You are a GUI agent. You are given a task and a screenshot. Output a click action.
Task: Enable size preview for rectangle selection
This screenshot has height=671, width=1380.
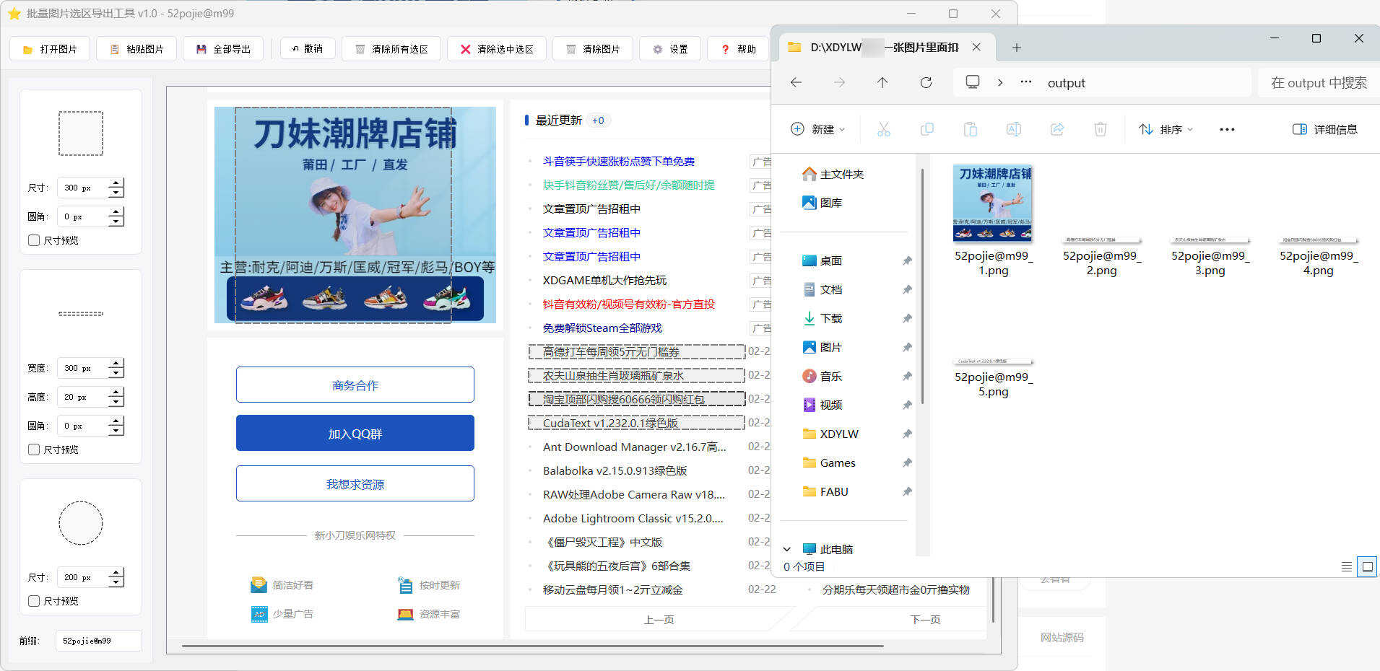coord(34,240)
